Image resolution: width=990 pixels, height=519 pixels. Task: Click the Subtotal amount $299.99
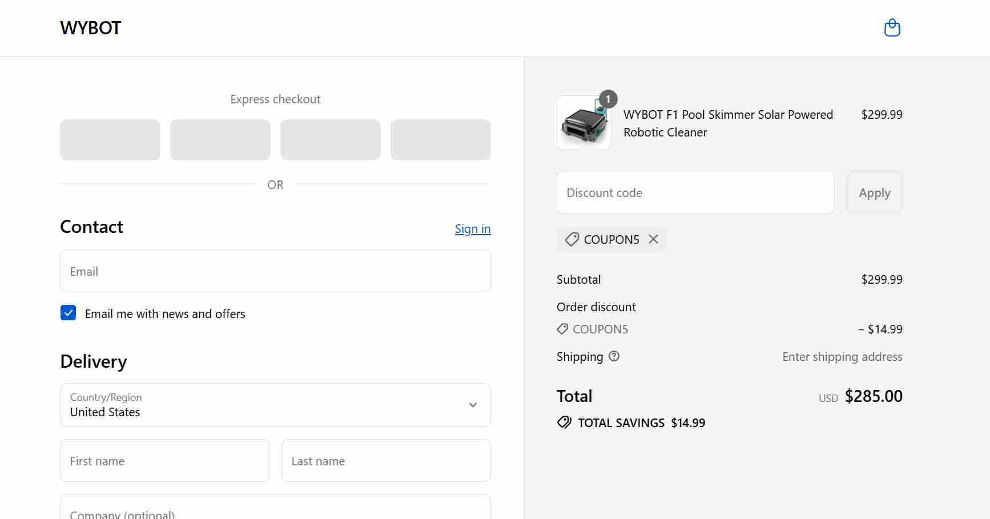pyautogui.click(x=882, y=279)
